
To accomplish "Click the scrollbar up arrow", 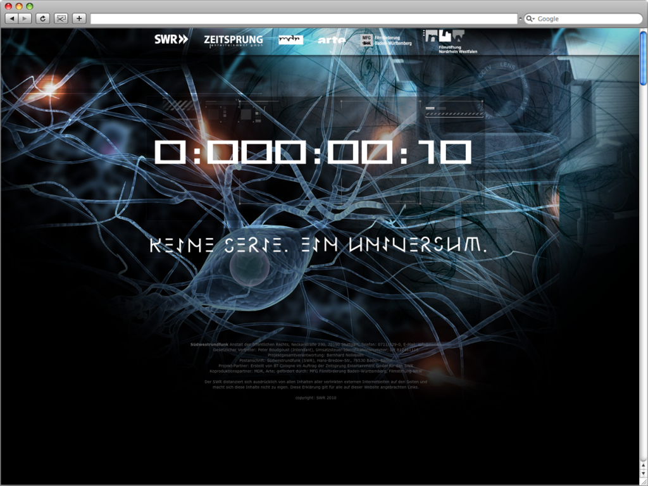I will (644, 465).
